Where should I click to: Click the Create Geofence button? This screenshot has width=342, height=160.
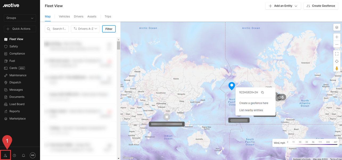(x=320, y=6)
